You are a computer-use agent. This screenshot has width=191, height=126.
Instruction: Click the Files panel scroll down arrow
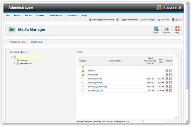[176, 118]
